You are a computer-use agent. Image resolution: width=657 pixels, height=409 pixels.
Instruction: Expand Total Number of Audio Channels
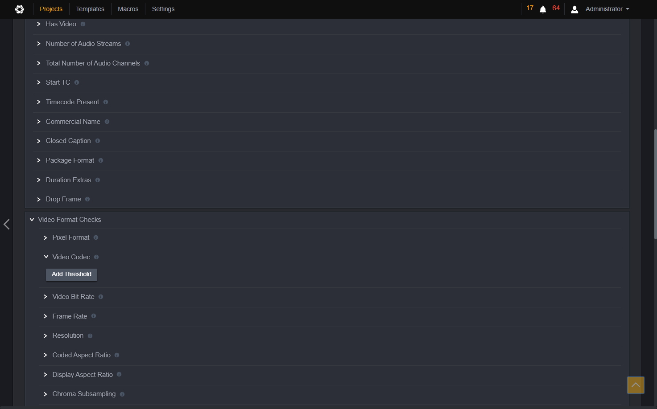39,63
